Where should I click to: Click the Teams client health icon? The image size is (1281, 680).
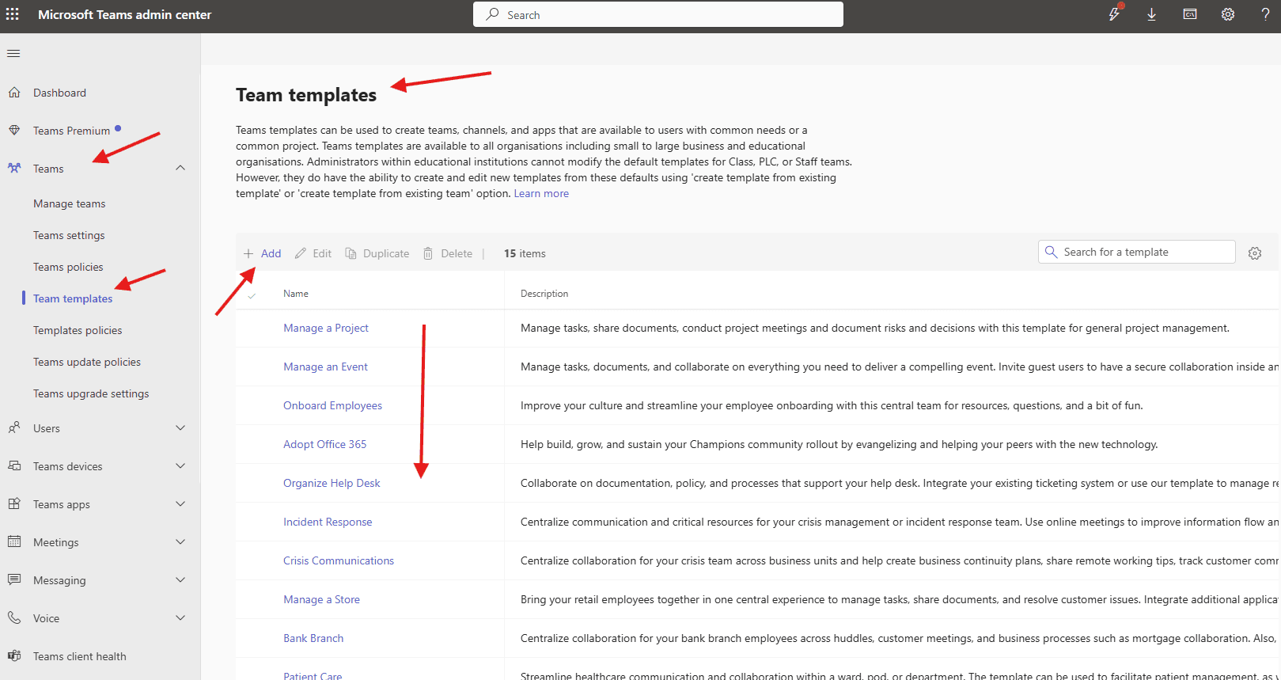pyautogui.click(x=14, y=656)
